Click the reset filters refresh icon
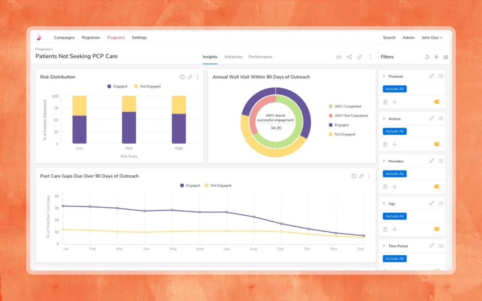This screenshot has width=482, height=301. [427, 57]
